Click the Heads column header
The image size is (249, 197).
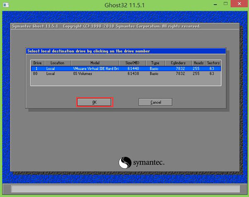coord(199,63)
